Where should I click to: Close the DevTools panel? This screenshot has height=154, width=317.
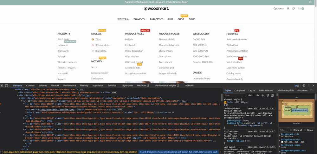pos(314,86)
